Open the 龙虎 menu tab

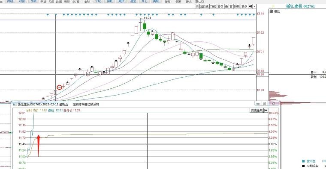pyautogui.click(x=51, y=2)
